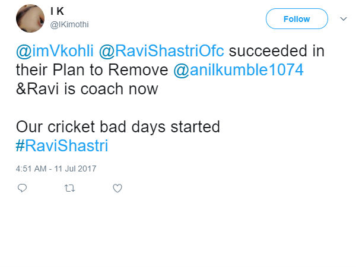Viewport: 356px width, 267px height.
Task: Click the "Our cricket bad days started" line
Action: [118, 127]
